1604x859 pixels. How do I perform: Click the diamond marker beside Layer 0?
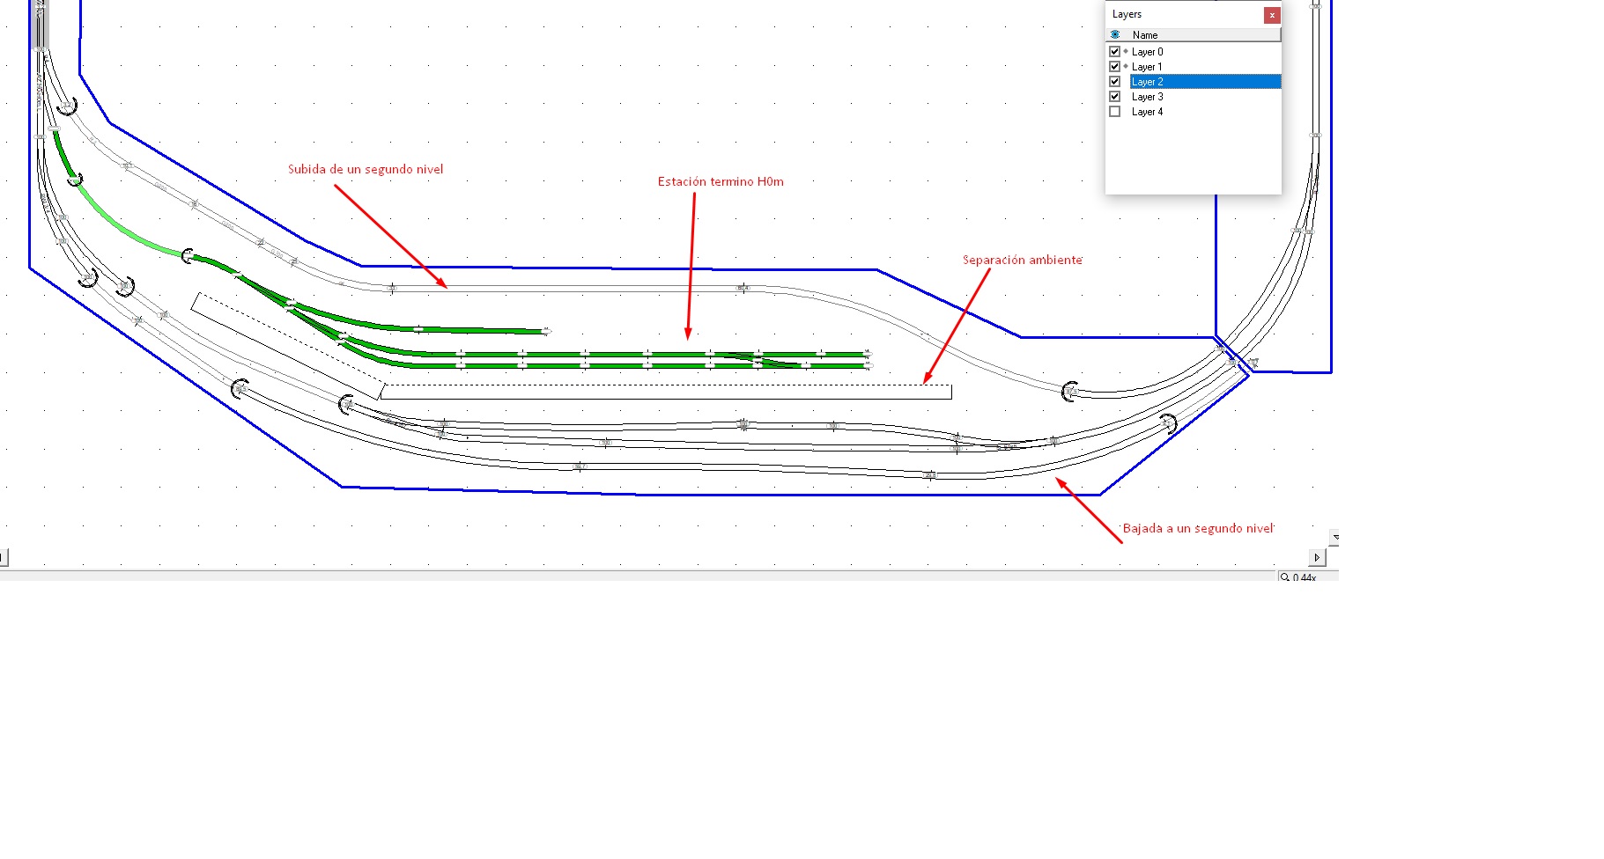[x=1126, y=52]
